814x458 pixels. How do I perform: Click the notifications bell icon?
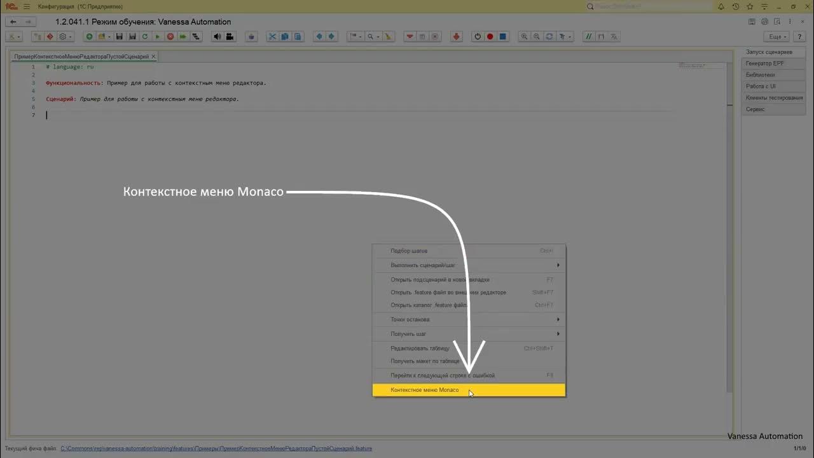tap(721, 6)
